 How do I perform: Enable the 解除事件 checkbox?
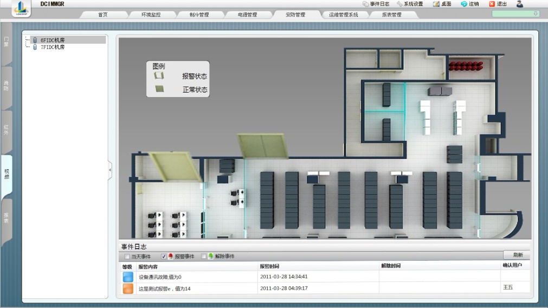(x=204, y=256)
